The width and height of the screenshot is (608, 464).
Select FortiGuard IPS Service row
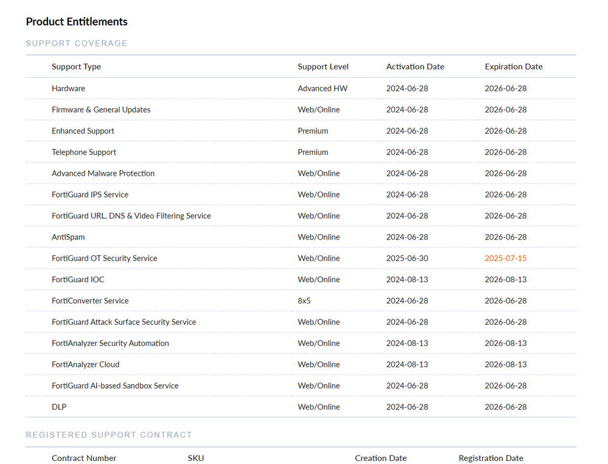(90, 195)
